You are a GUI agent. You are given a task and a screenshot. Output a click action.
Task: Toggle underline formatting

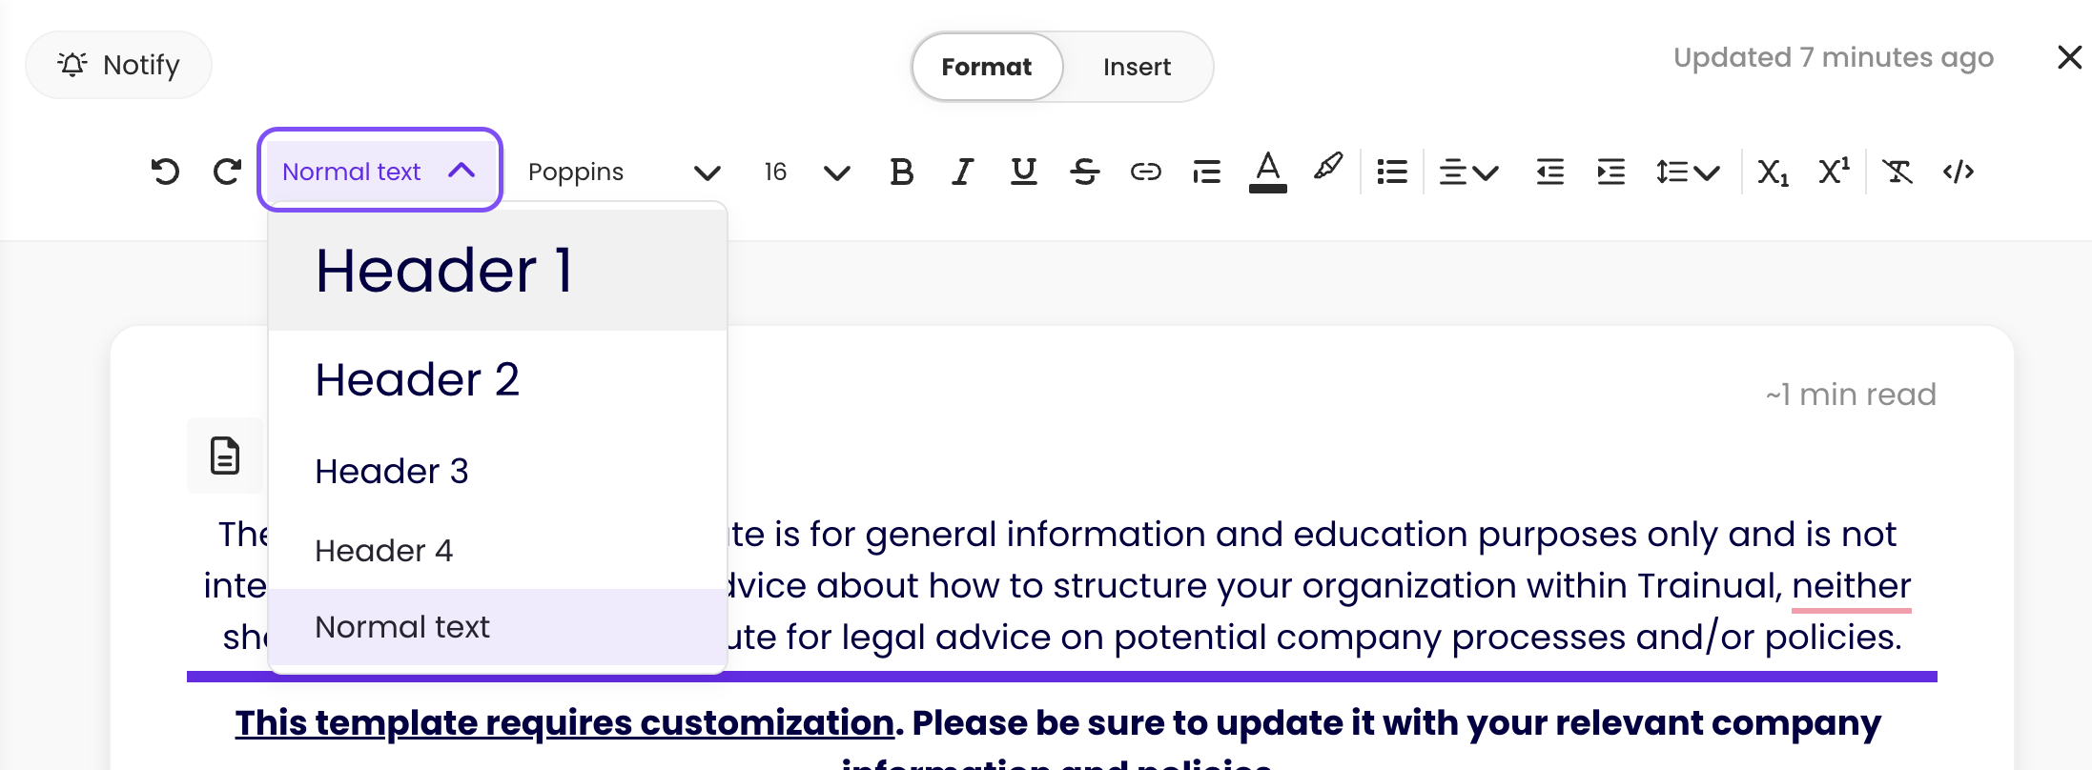(1023, 172)
